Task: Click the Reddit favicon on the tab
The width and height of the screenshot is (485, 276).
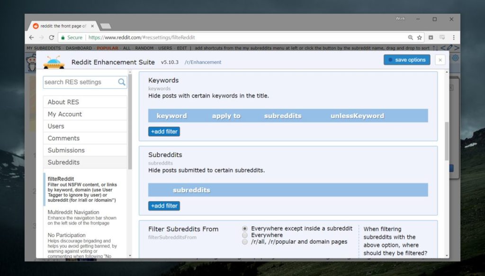Action: coord(36,26)
